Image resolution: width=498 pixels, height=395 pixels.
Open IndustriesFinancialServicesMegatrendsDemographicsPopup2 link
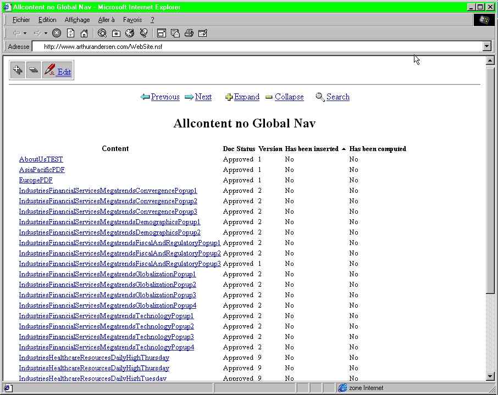[110, 232]
